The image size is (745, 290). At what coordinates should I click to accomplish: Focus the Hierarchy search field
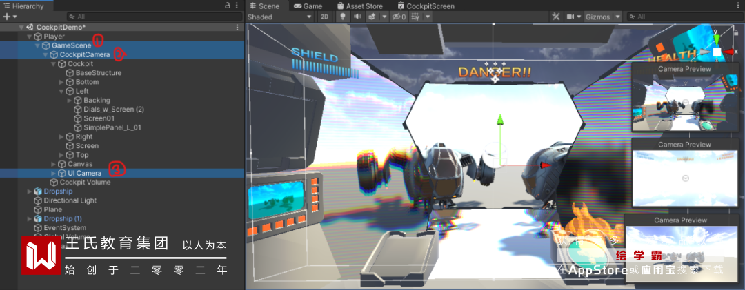[155, 17]
